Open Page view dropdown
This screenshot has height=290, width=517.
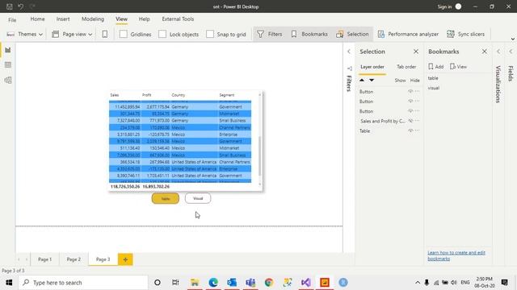click(x=72, y=34)
